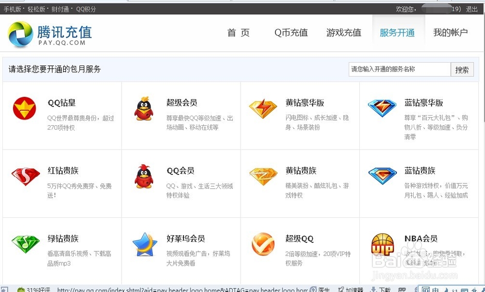Image resolution: width=485 pixels, height=292 pixels.
Task: Click the QQ积分 link
Action: click(x=86, y=9)
